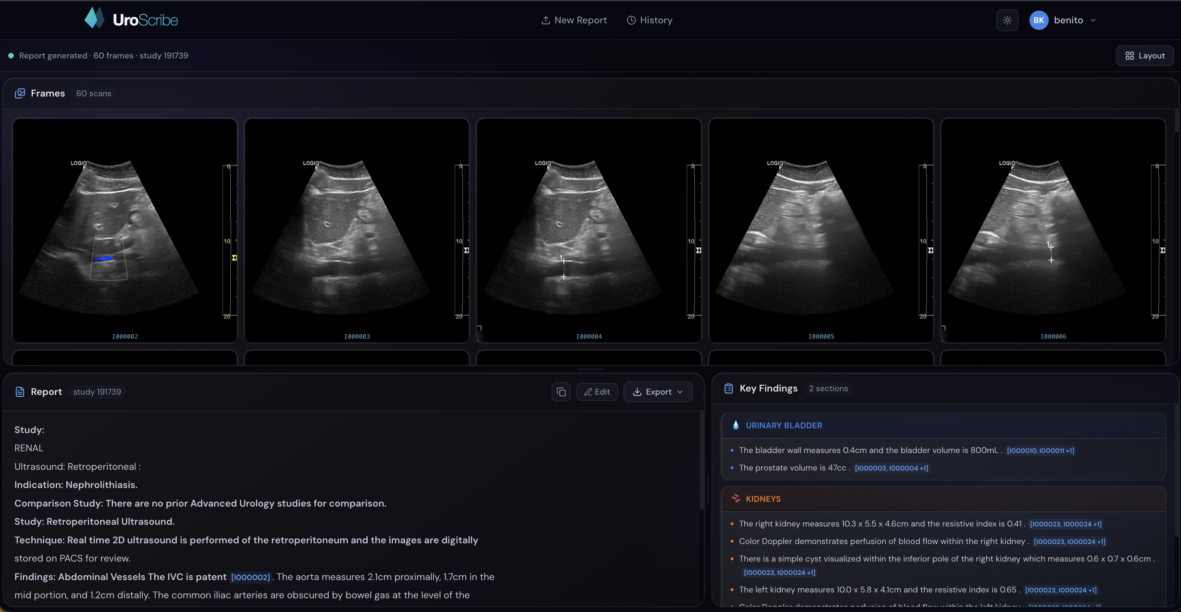Go to the History tab
Image resolution: width=1181 pixels, height=612 pixels.
(x=649, y=20)
